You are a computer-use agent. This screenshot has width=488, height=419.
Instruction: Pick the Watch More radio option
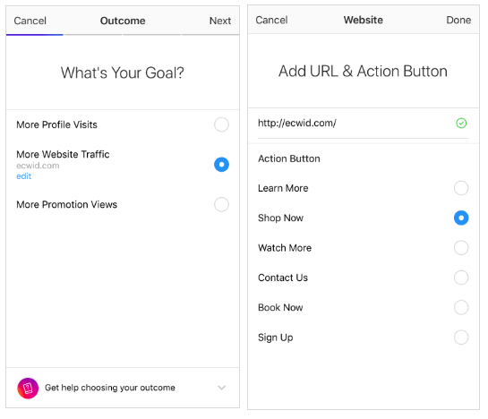(x=461, y=248)
